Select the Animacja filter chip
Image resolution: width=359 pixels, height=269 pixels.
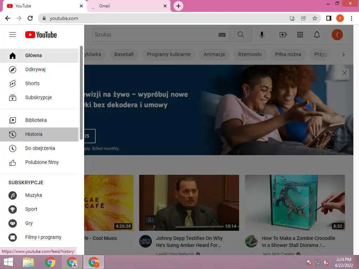click(214, 54)
